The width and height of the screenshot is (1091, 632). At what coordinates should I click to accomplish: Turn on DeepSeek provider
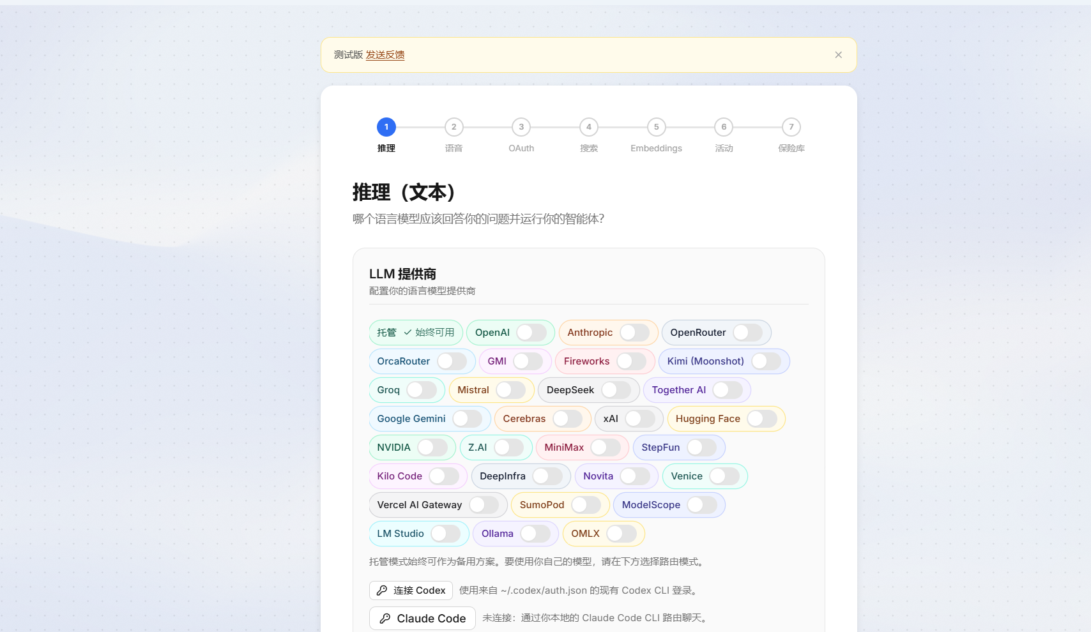616,390
